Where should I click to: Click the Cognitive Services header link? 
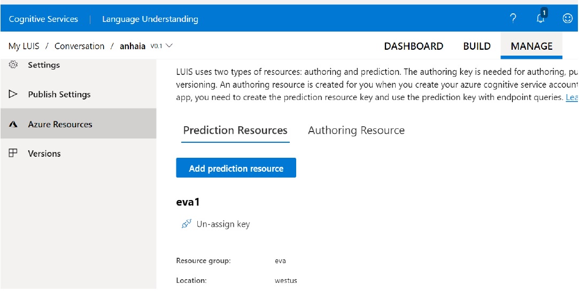[x=43, y=19]
